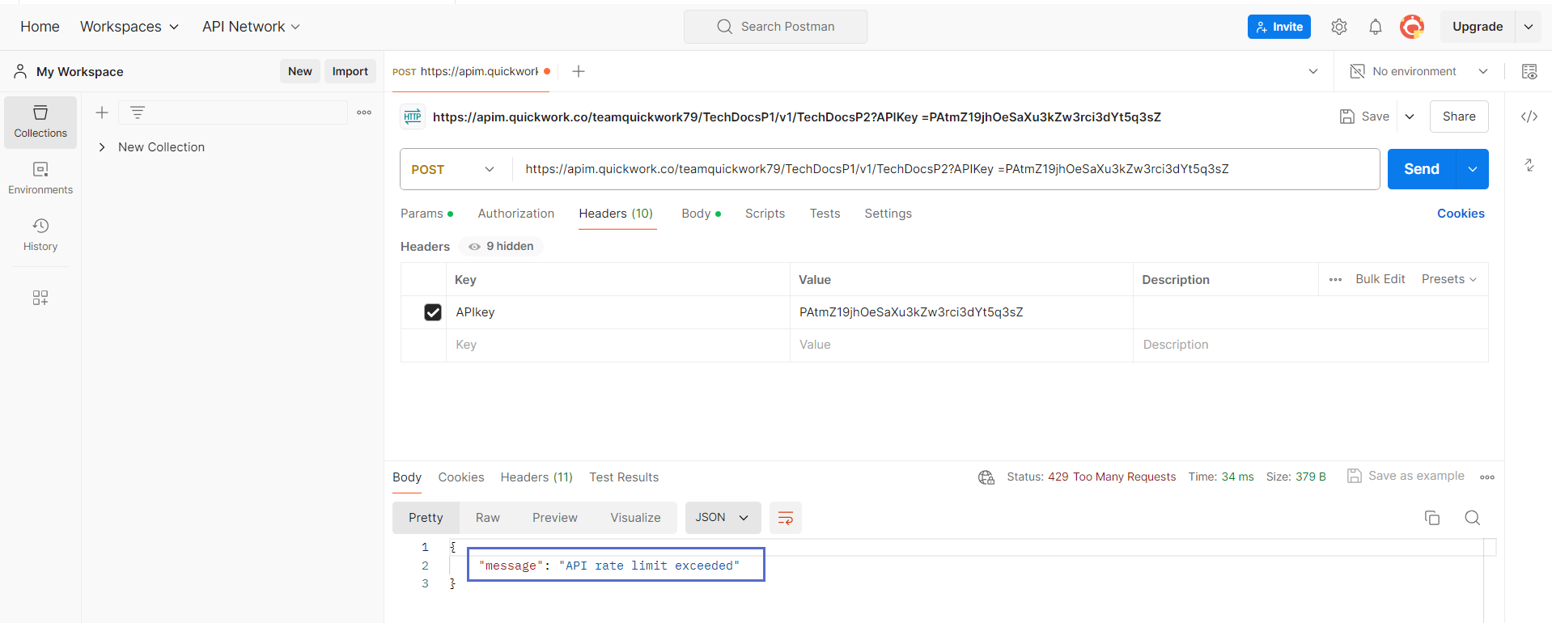The width and height of the screenshot is (1552, 623).
Task: Click the Send button
Action: 1422,169
